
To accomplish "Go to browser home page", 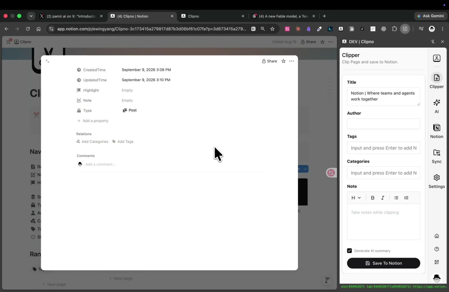I will (39, 29).
